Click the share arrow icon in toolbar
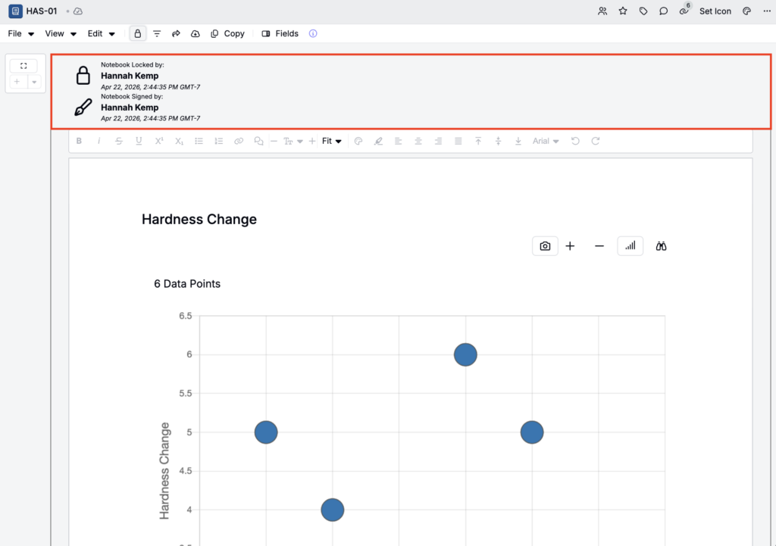The width and height of the screenshot is (776, 546). pyautogui.click(x=177, y=33)
